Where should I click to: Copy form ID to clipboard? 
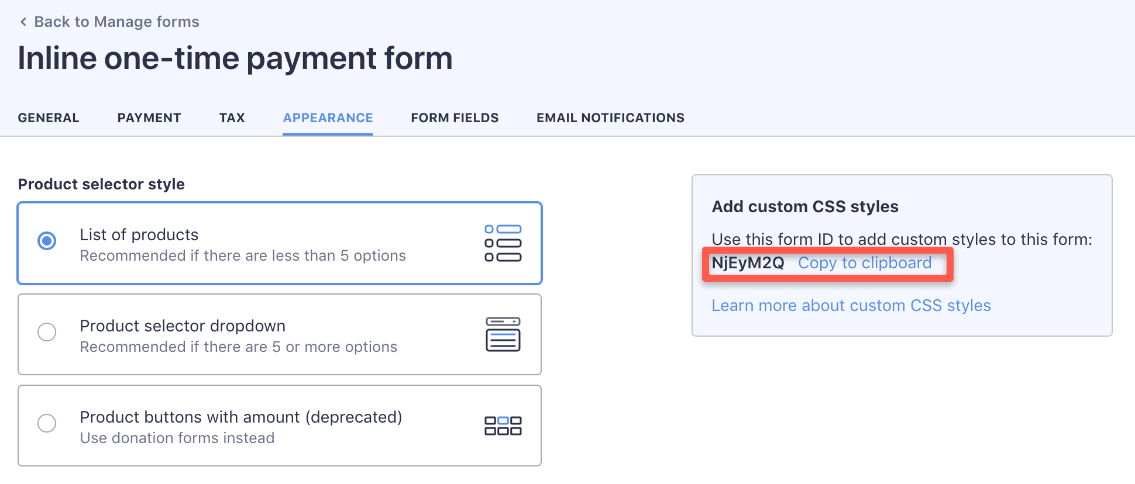[865, 263]
